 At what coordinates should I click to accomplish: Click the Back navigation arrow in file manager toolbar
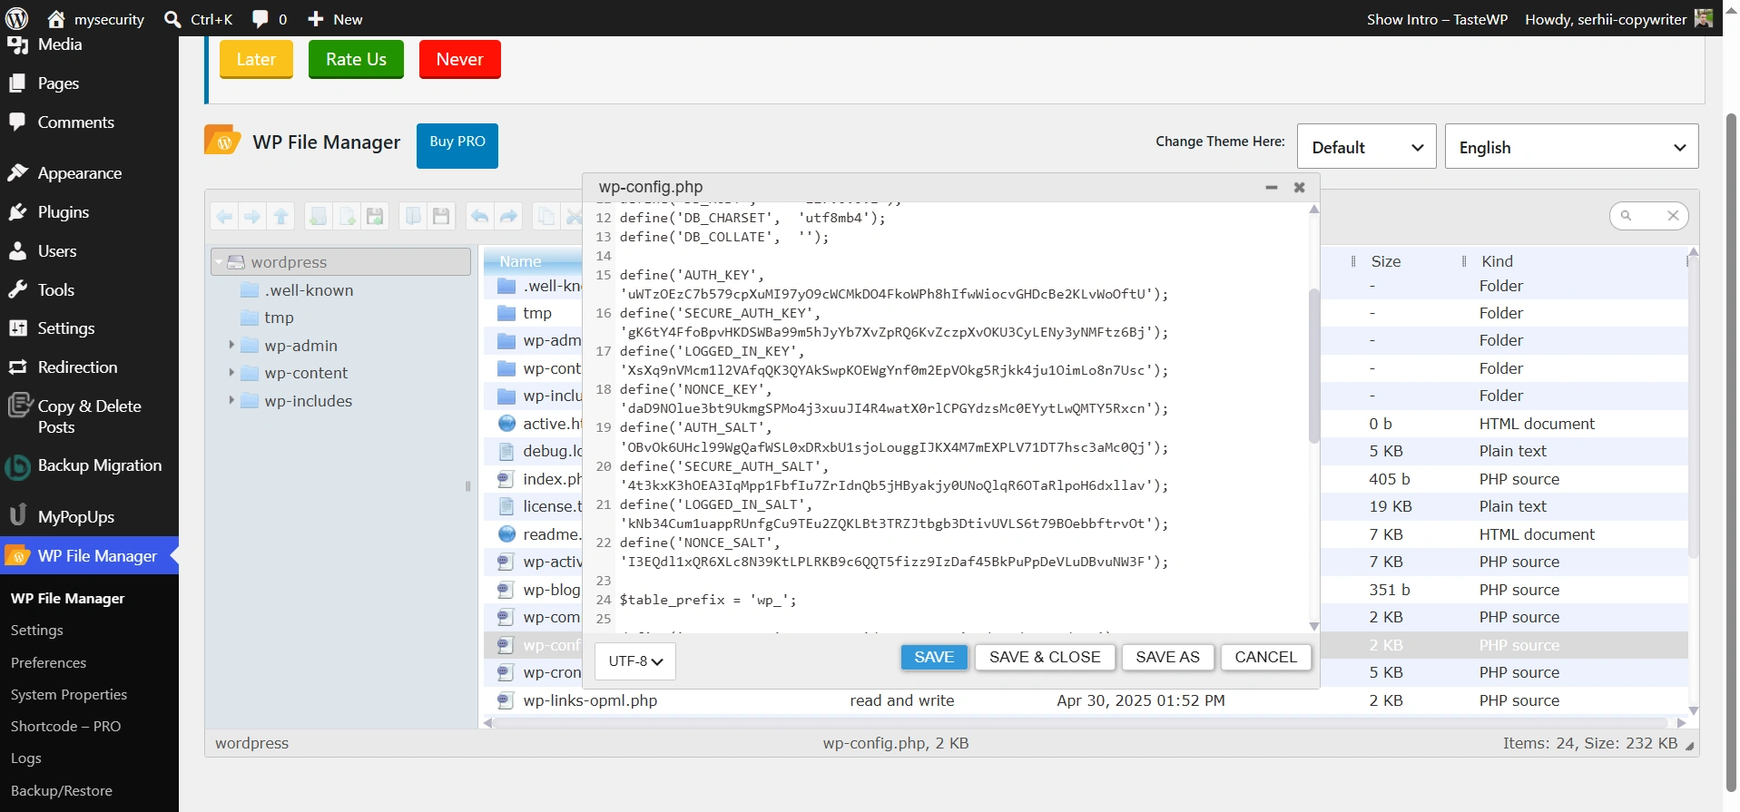(224, 216)
